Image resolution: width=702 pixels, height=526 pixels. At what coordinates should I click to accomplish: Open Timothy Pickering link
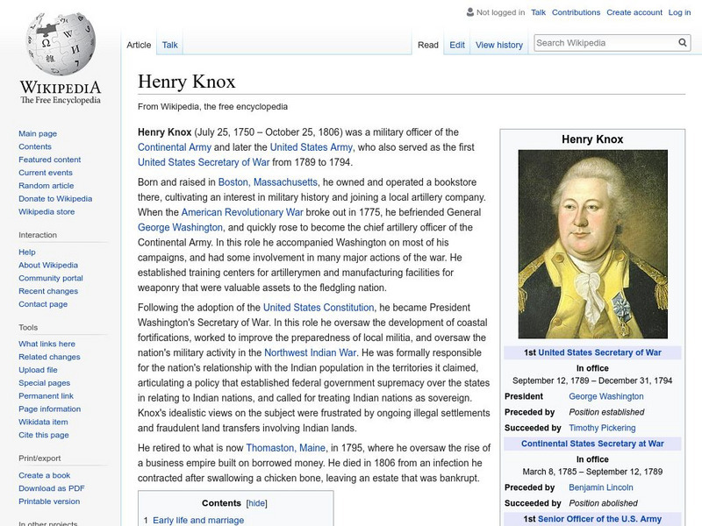602,428
